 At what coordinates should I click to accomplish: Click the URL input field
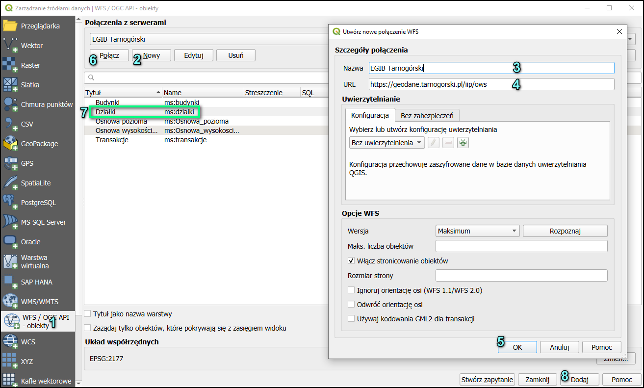coord(490,84)
